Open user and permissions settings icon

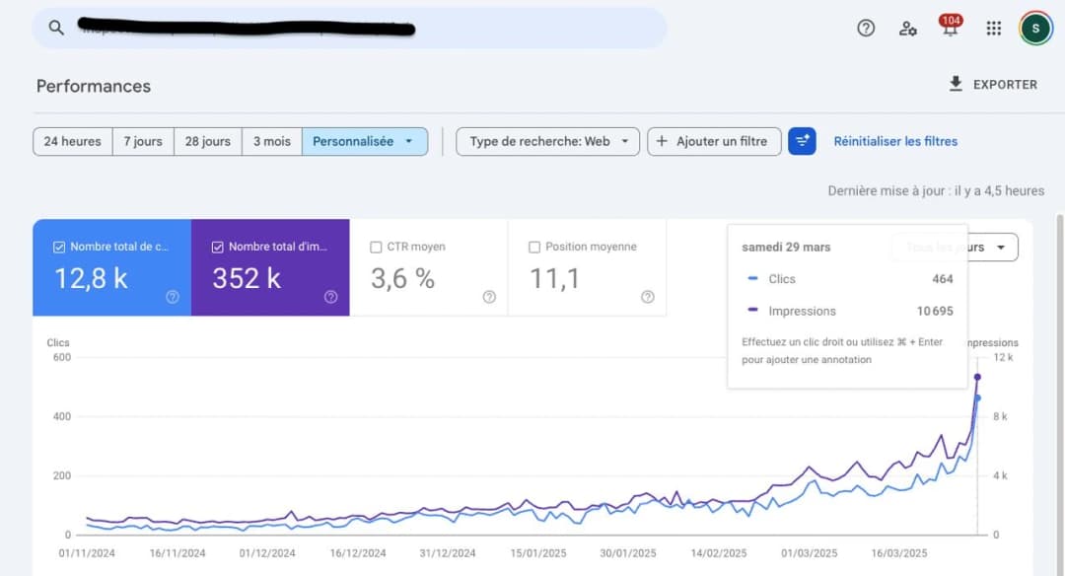point(907,29)
